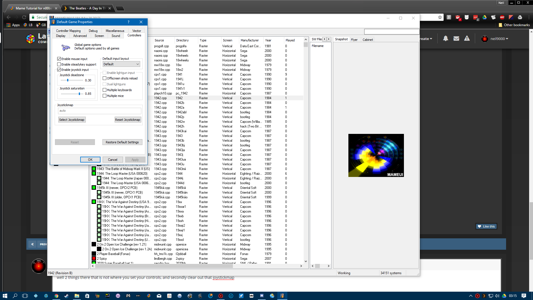
Task: Click Restore Default Settings button
Action: [x=122, y=142]
